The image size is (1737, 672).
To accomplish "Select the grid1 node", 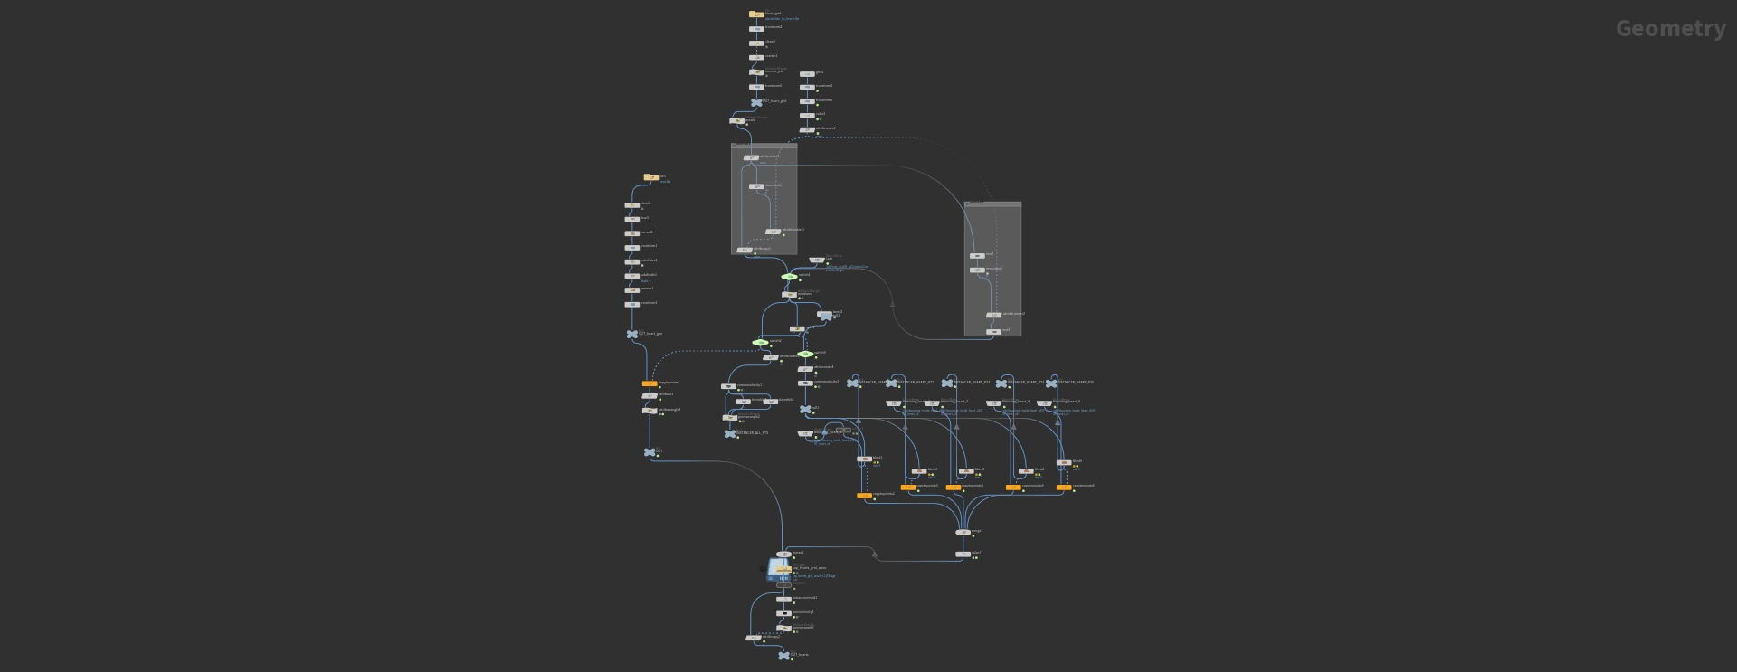I will (807, 74).
